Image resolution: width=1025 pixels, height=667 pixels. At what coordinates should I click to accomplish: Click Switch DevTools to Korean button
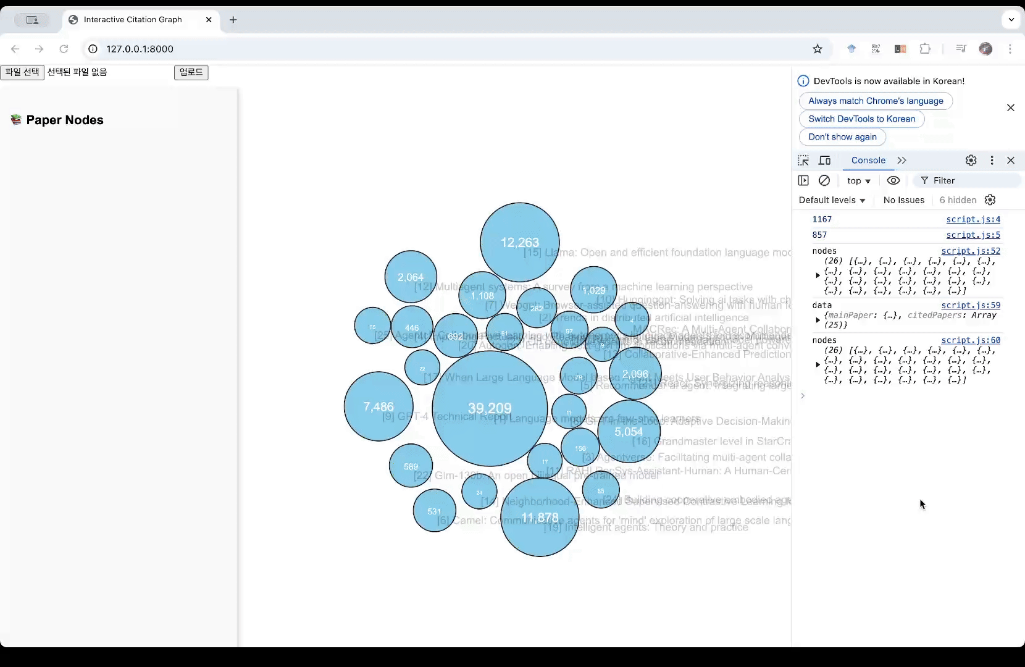[861, 119]
